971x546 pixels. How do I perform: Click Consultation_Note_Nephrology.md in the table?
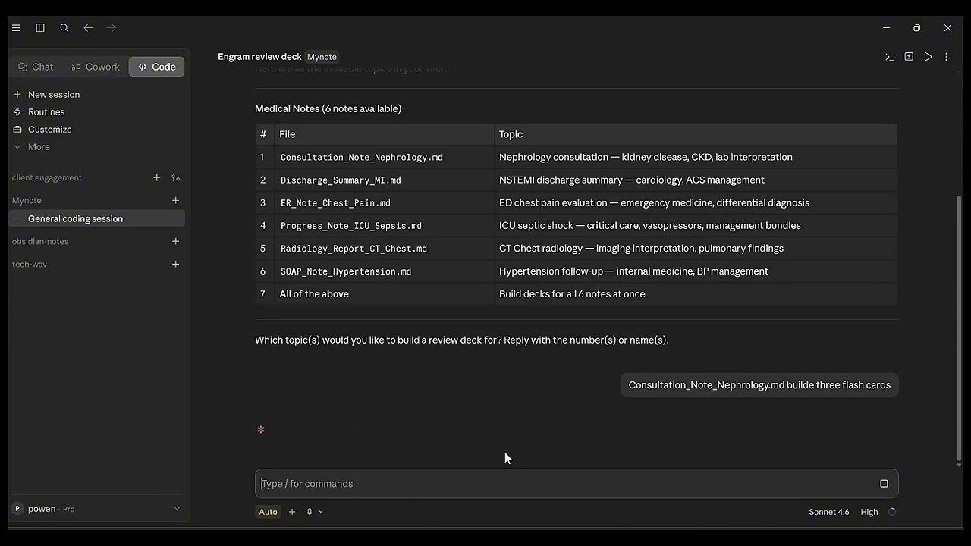click(x=362, y=157)
